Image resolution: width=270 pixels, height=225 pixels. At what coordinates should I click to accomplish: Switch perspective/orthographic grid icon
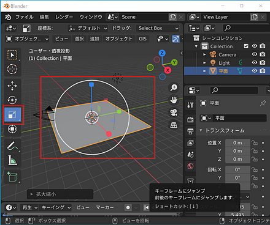(174, 125)
